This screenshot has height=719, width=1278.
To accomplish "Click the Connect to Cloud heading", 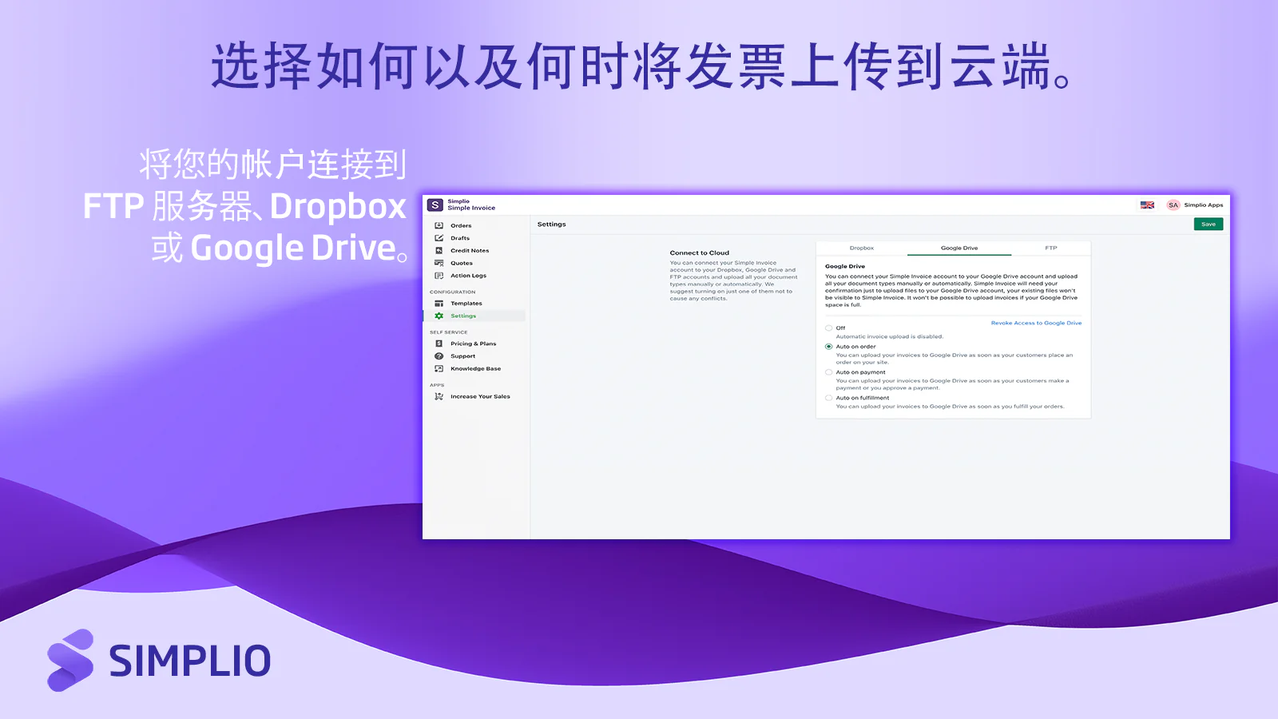I will coord(700,252).
